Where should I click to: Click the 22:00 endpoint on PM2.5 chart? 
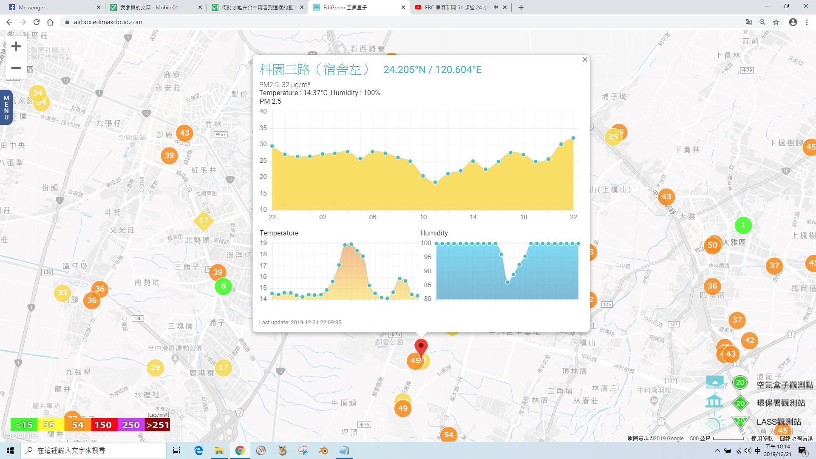pos(573,138)
